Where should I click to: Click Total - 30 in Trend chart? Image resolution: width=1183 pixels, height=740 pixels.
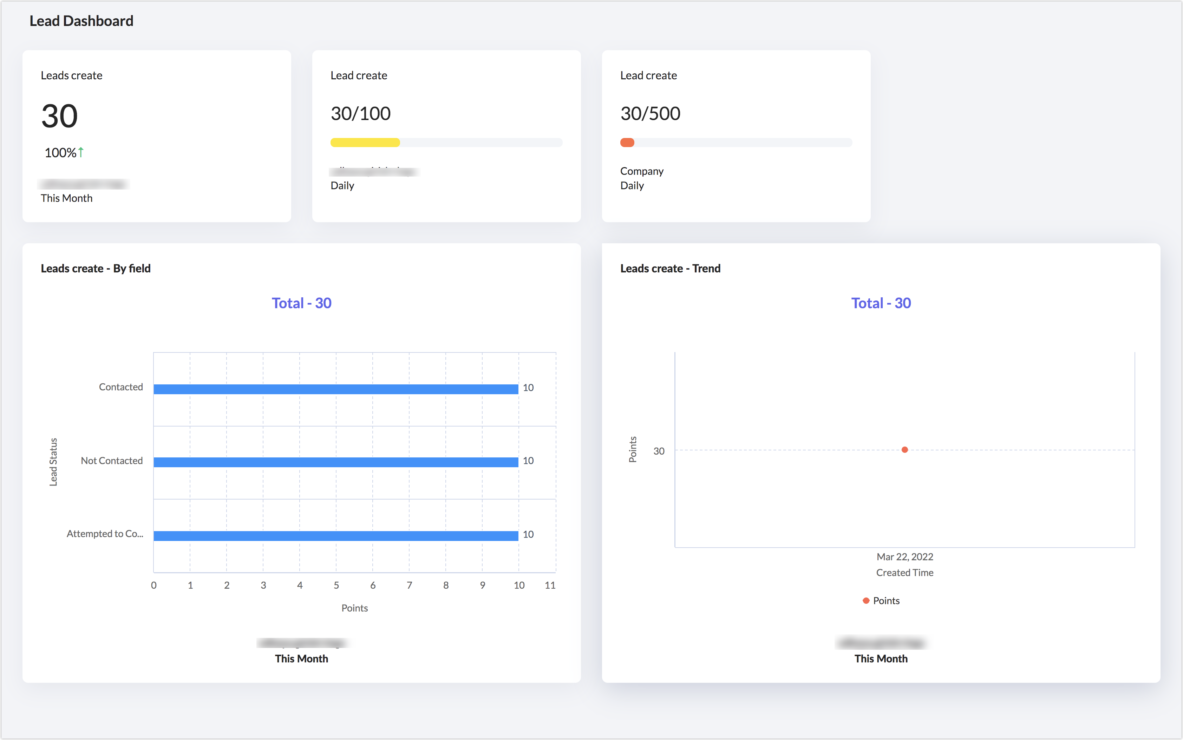tap(881, 303)
